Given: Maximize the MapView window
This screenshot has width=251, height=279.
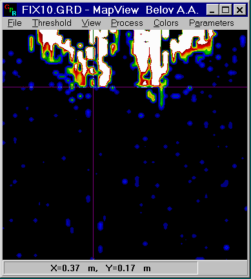Looking at the screenshot, I should 225,10.
